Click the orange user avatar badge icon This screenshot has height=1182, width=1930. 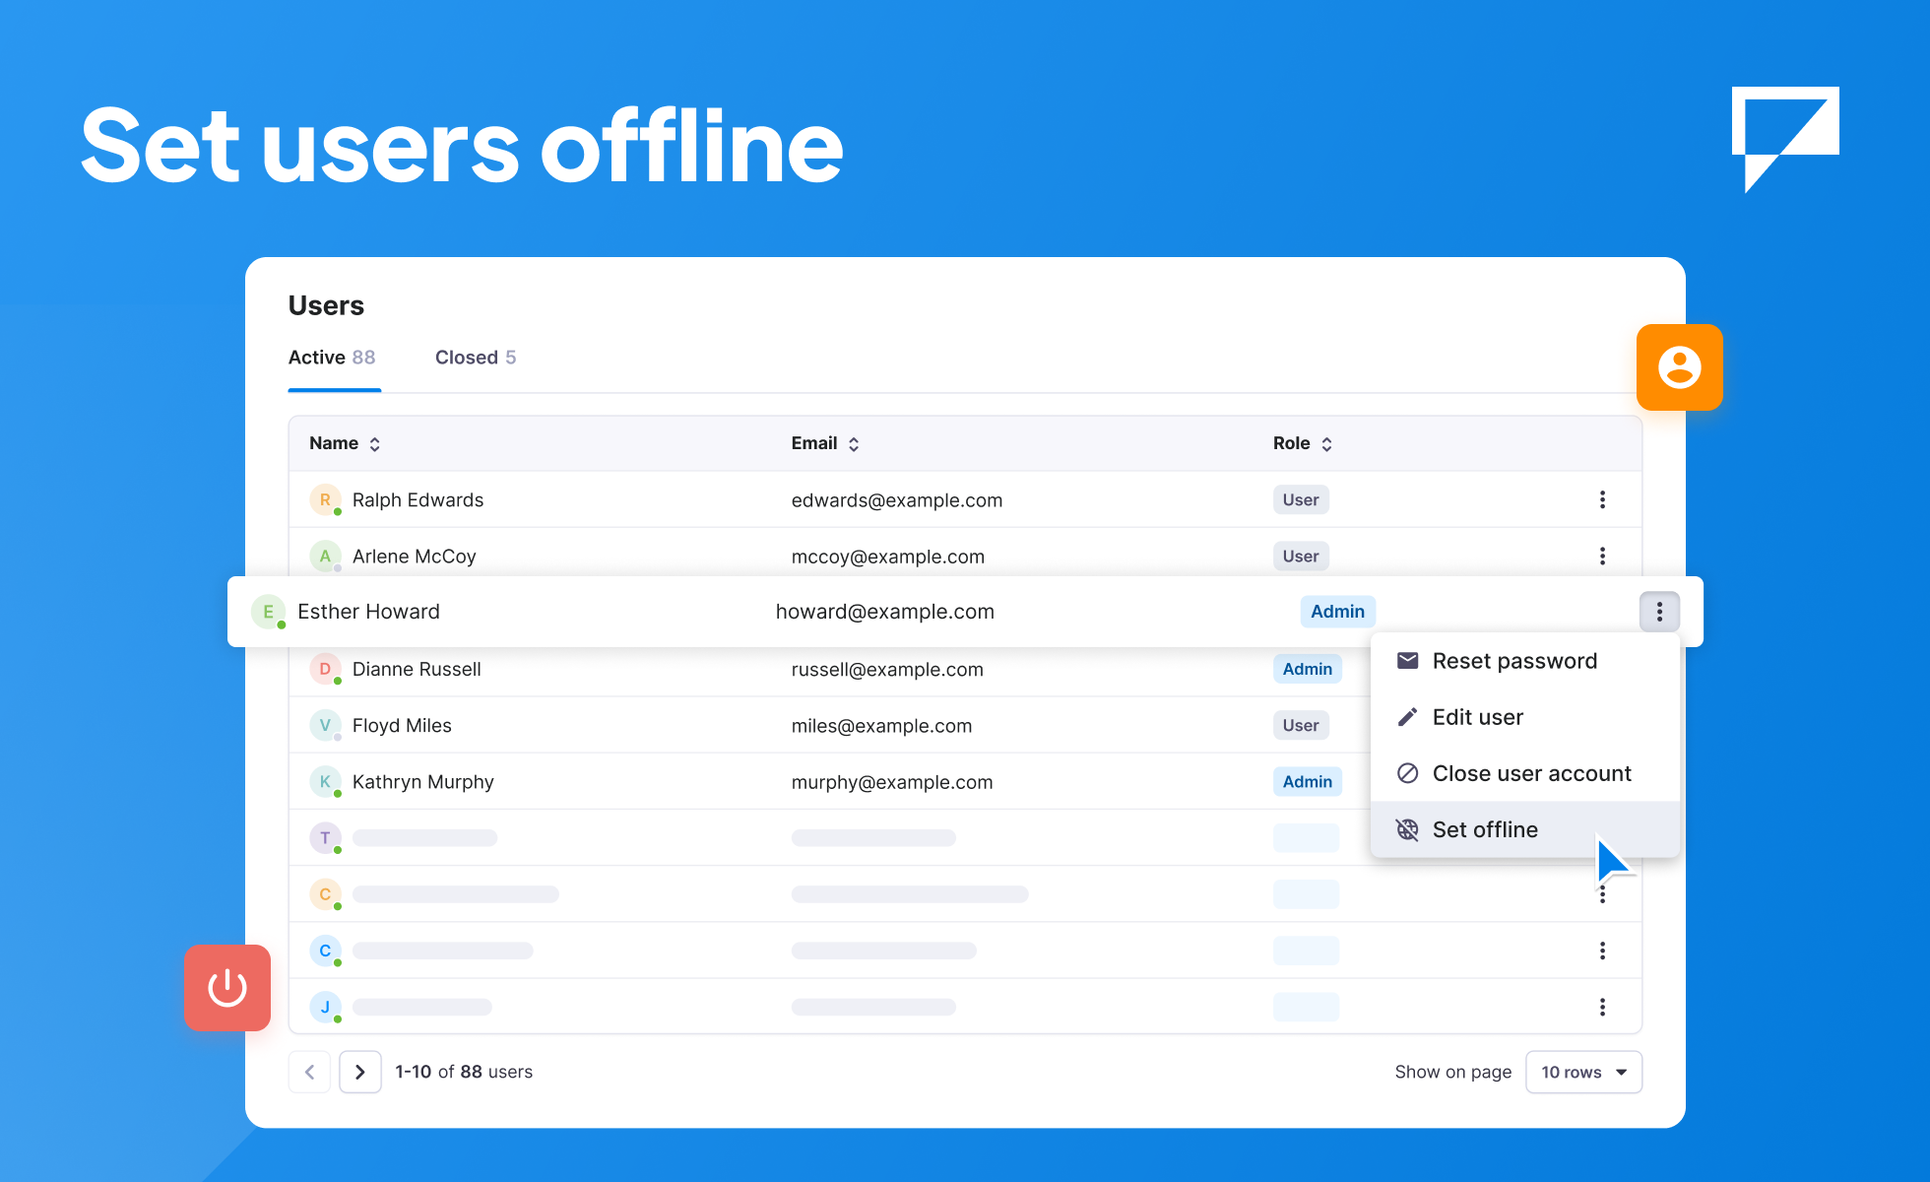[1679, 367]
